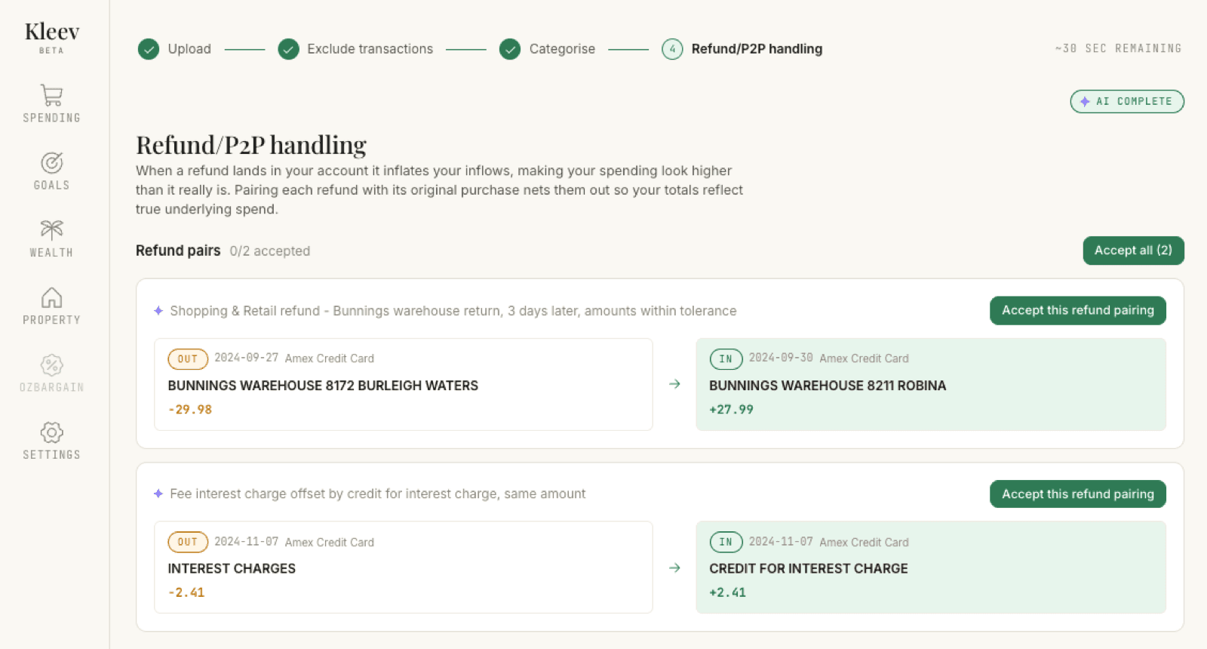1207x649 pixels.
Task: Open the Settings gear icon
Action: point(51,432)
